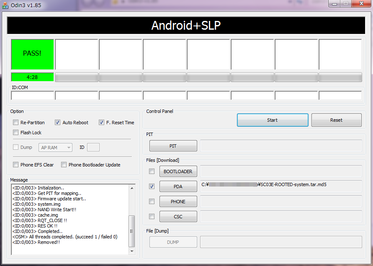Click the Android+SLP banner
Viewport: 373px width, 266px height.
186,26
